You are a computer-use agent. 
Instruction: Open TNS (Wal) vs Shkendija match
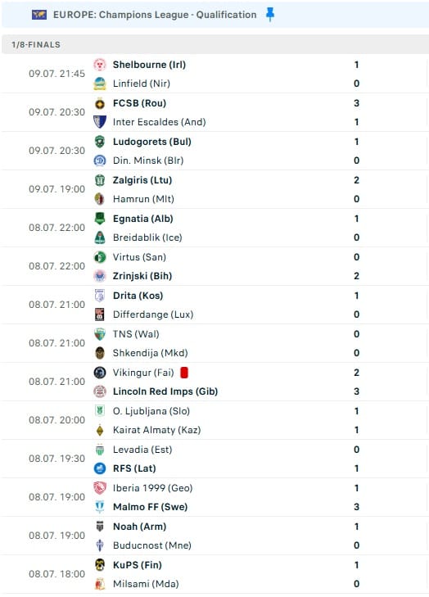(215, 343)
